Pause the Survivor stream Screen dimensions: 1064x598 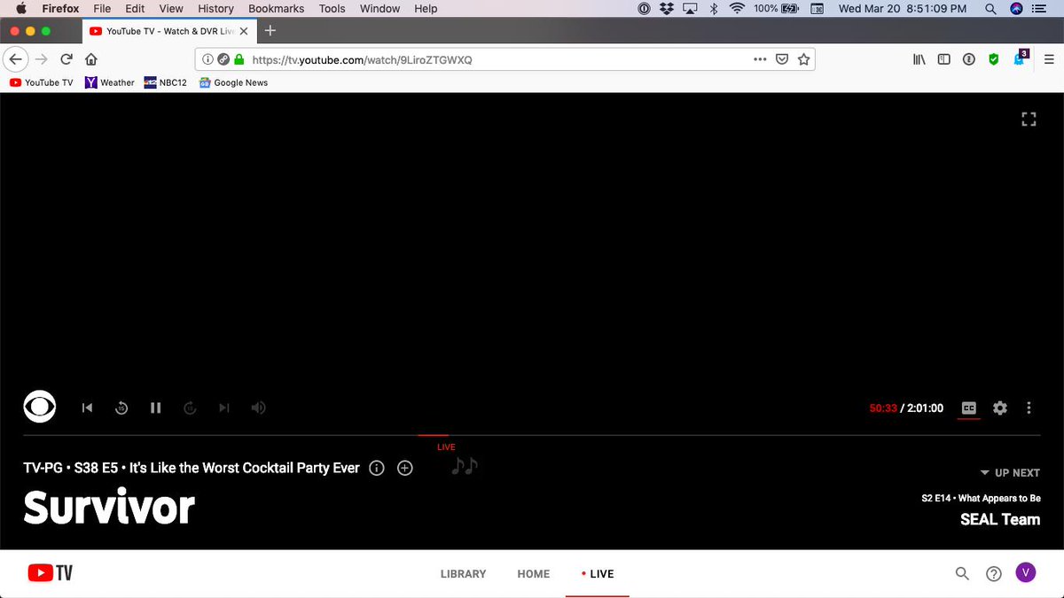coord(156,408)
